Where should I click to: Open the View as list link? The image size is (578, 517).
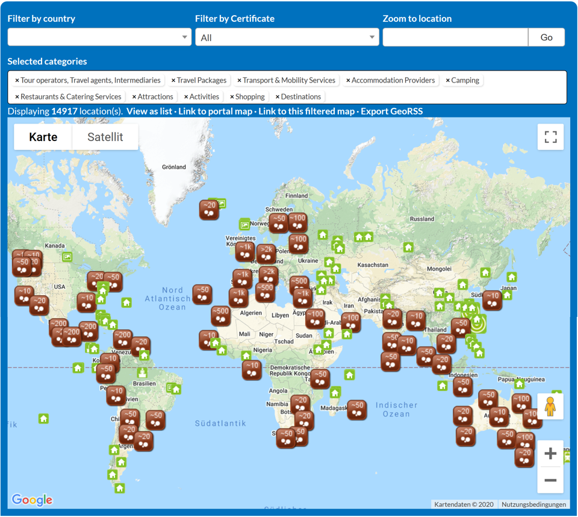tap(149, 111)
